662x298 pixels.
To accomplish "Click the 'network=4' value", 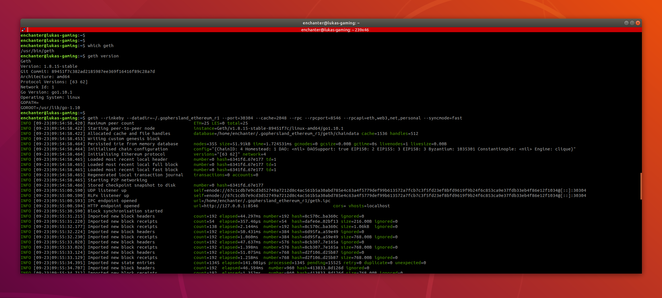I will (x=254, y=154).
